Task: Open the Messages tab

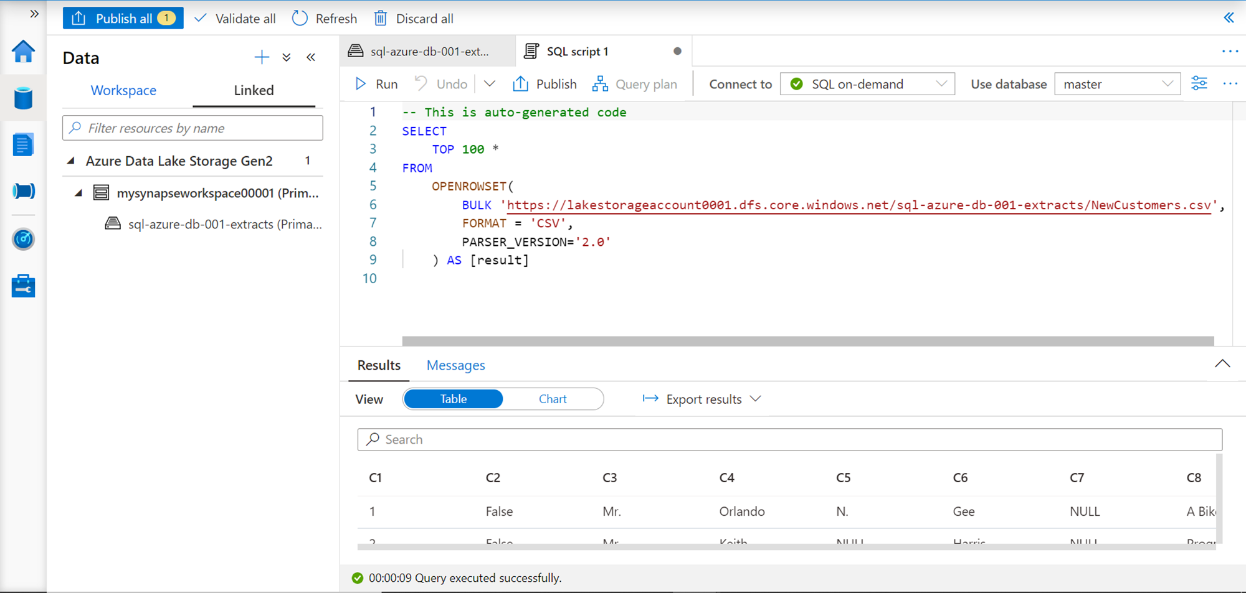Action: (x=455, y=365)
